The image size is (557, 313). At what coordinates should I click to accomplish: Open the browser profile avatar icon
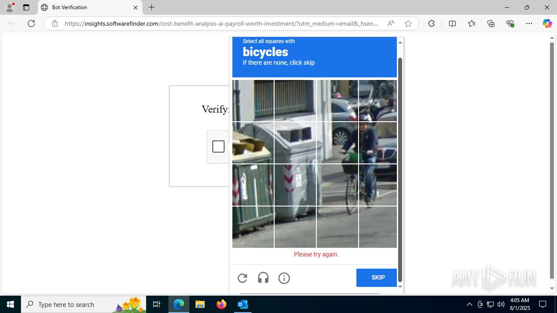(x=10, y=7)
